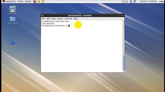
Task: Select the root's Home folder icon
Action: tap(13, 20)
